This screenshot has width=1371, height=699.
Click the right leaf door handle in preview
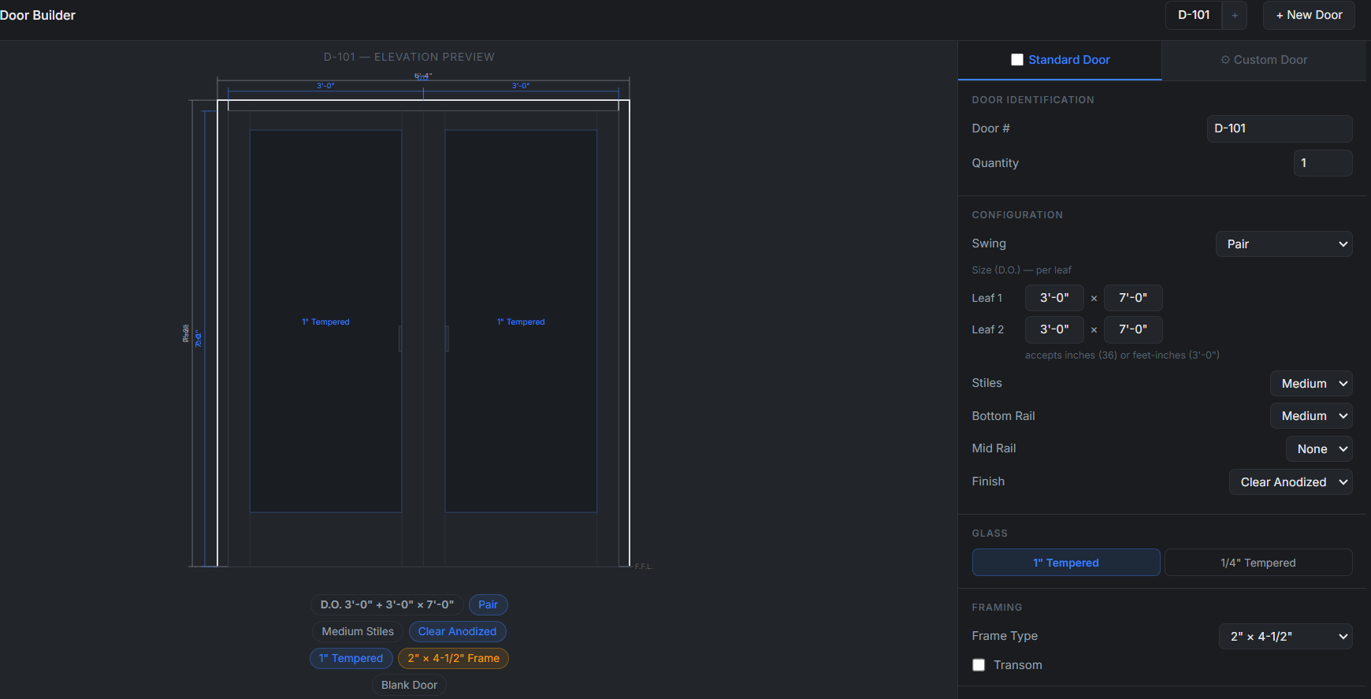(447, 339)
